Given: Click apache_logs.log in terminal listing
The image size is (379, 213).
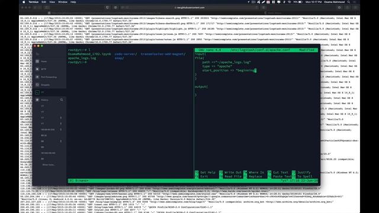Looking at the screenshot, I should click(82, 58).
